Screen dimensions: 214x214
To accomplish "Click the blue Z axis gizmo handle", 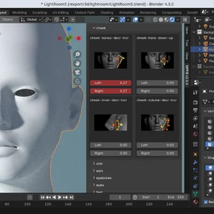I will pyautogui.click(x=69, y=29).
